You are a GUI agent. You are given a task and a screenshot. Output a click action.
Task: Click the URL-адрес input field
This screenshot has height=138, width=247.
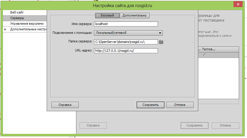(126, 51)
